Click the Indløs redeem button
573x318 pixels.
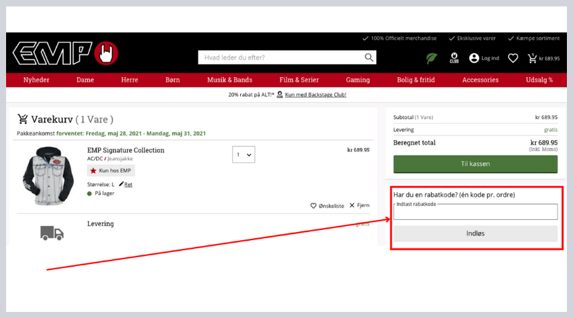(x=475, y=233)
